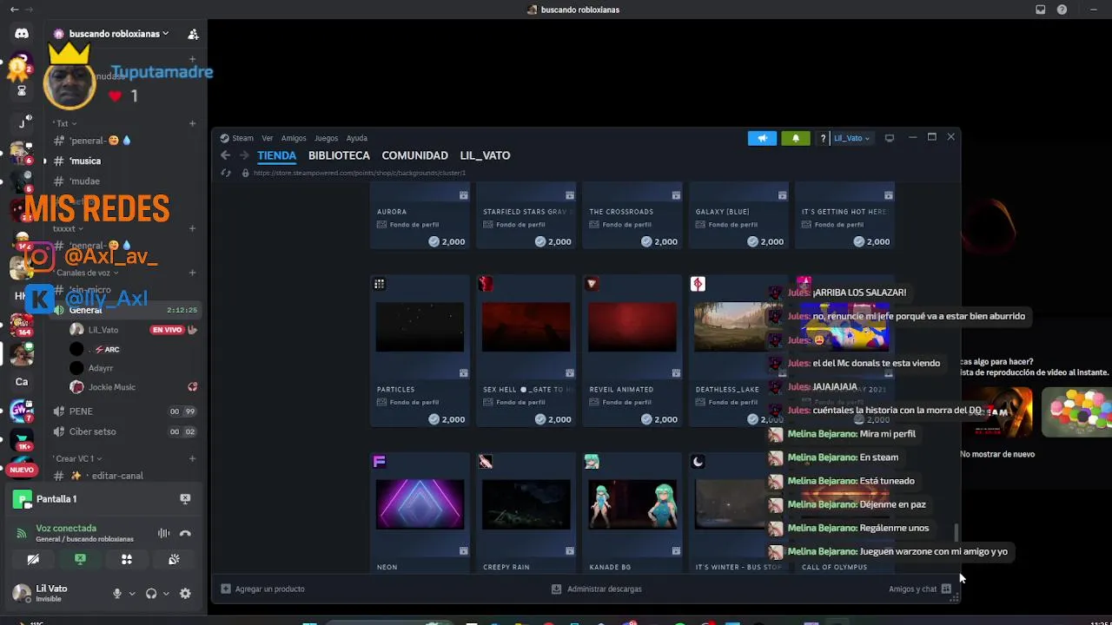The image size is (1112, 625).
Task: Select TIENDA tab in Steam
Action: 276,155
